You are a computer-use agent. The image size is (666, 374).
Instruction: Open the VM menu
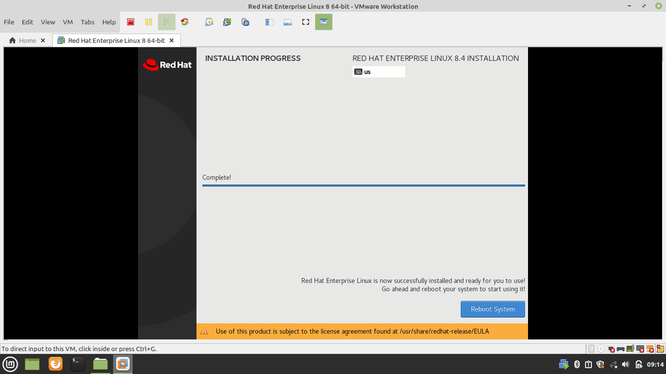[68, 22]
